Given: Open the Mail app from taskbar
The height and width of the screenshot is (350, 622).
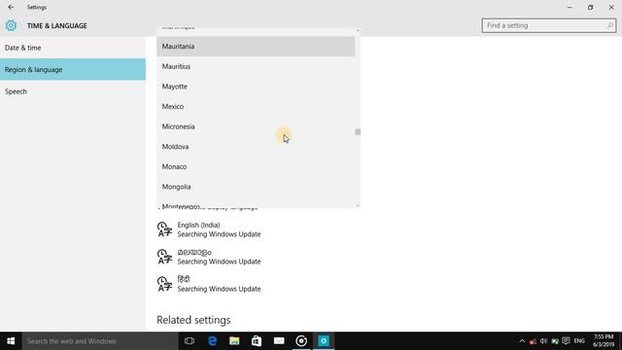Looking at the screenshot, I should 279,341.
